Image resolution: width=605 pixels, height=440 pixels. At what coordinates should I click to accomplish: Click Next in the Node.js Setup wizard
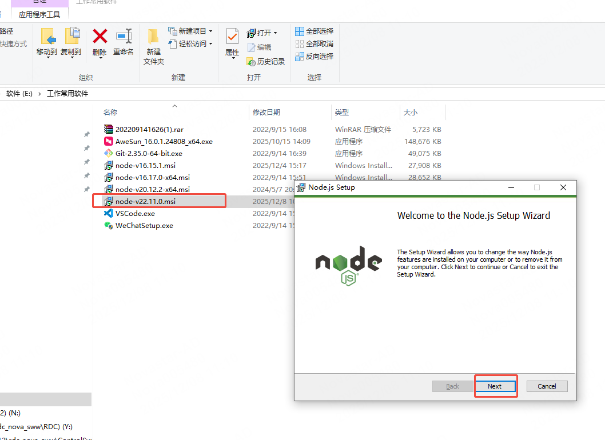point(495,386)
